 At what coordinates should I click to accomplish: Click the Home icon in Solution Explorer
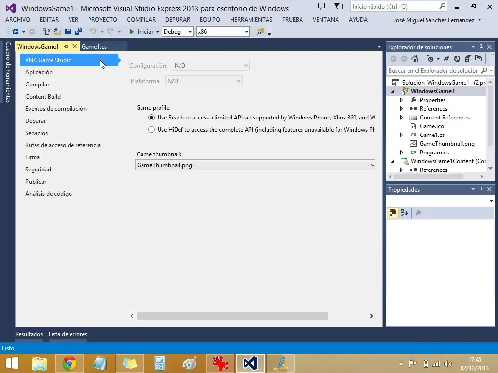[414, 59]
